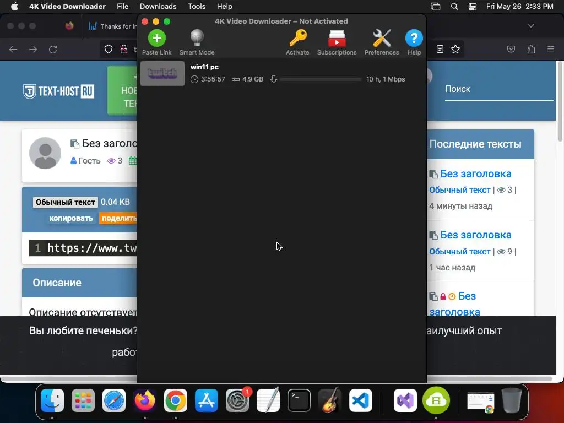Open TextEdit from the dock
The height and width of the screenshot is (423, 564).
click(268, 400)
